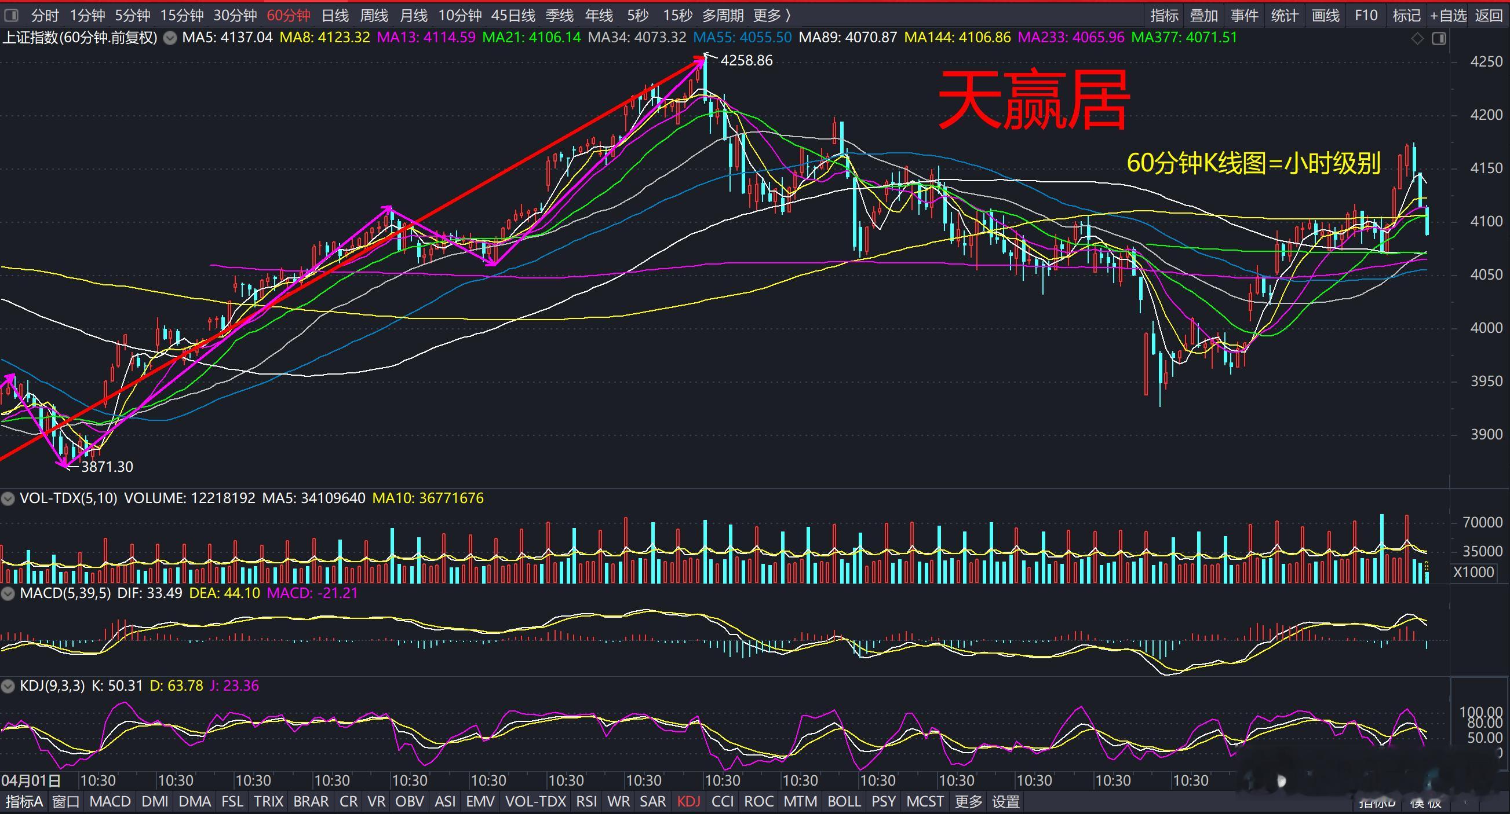Expand the KDJ indicator dropdown arrow
Screen dimensions: 1510x814
pos(8,686)
